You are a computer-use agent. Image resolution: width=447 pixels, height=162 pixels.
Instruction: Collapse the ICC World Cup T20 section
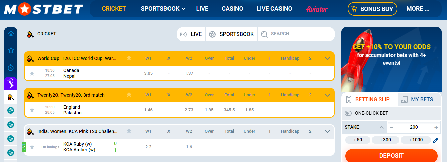(x=327, y=58)
